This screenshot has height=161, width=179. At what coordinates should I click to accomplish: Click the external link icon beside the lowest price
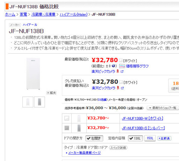(x=122, y=72)
